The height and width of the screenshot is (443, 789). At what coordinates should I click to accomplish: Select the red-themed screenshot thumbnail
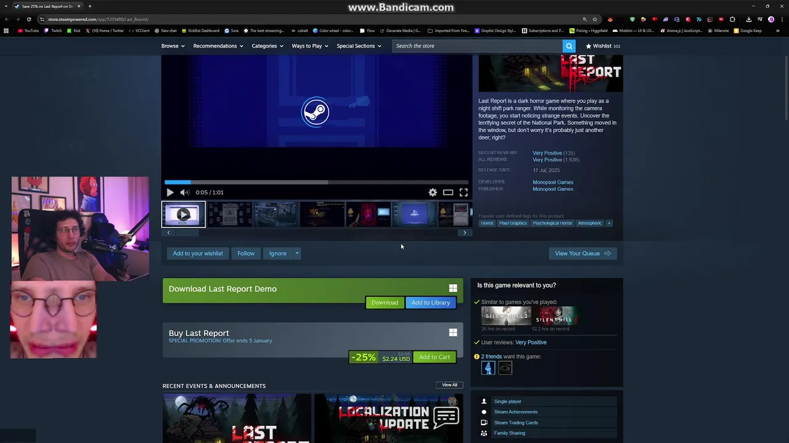click(x=369, y=214)
